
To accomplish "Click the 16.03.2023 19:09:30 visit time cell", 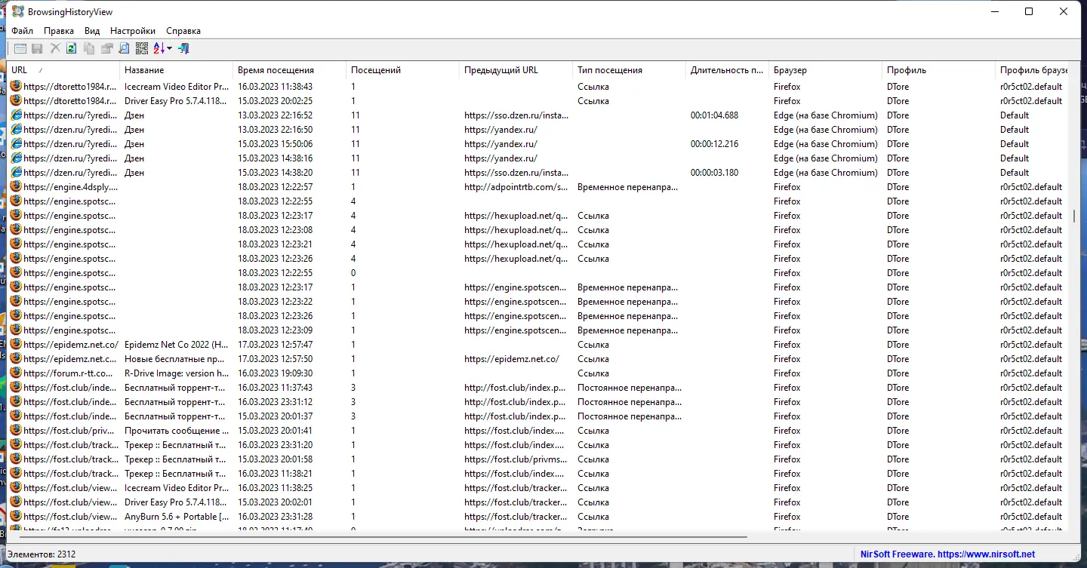I will pos(275,373).
